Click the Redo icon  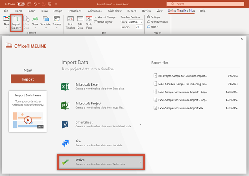click(44, 4)
